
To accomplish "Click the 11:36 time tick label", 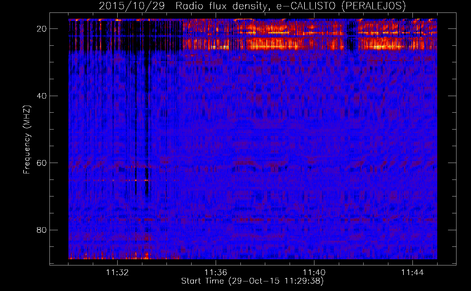I will [x=216, y=272].
